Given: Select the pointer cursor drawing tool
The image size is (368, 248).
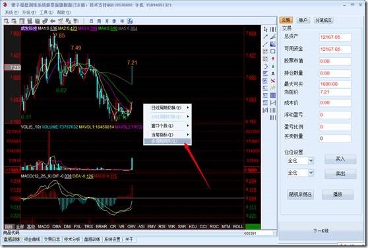Looking at the screenshot, I should point(265,29).
